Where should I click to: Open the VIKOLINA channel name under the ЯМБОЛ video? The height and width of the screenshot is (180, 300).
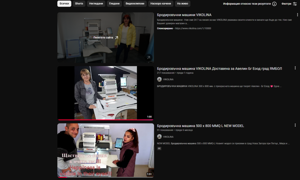(168, 79)
